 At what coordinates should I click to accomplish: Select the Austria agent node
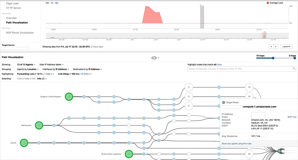(24, 143)
